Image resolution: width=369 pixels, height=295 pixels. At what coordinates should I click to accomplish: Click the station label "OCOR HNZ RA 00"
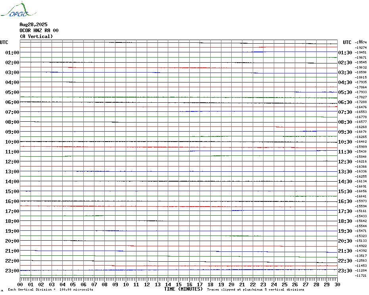(x=39, y=31)
